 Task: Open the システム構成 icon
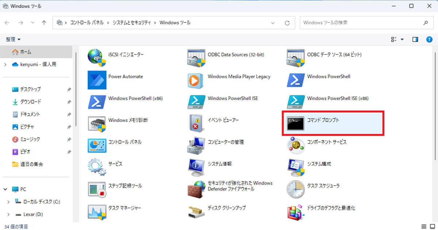pyautogui.click(x=296, y=167)
